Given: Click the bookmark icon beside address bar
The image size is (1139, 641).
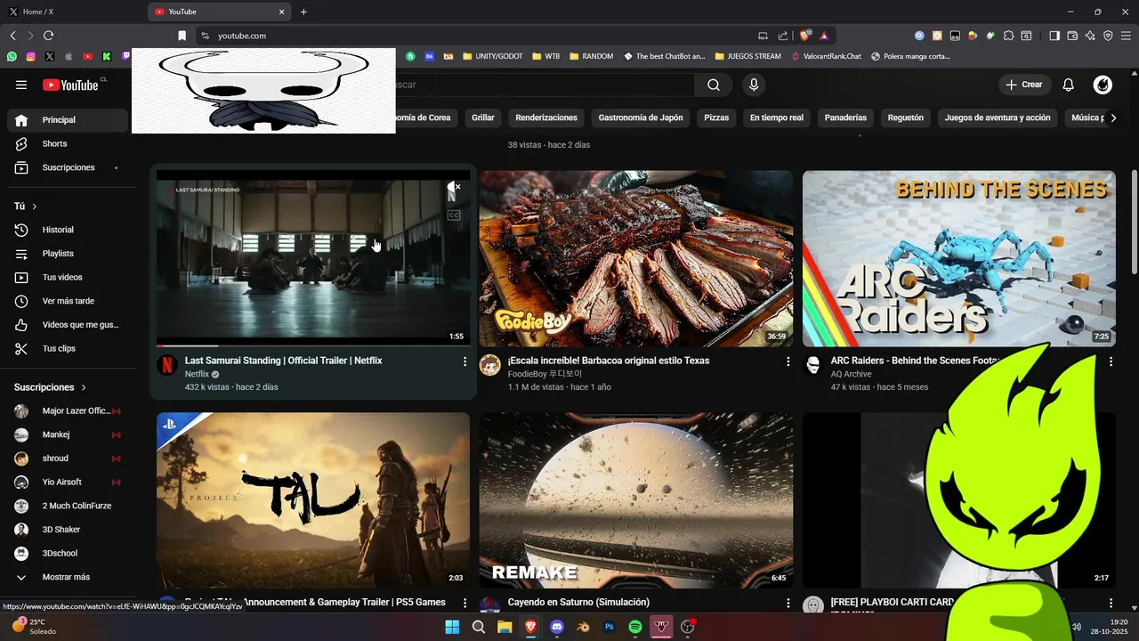Looking at the screenshot, I should point(182,36).
